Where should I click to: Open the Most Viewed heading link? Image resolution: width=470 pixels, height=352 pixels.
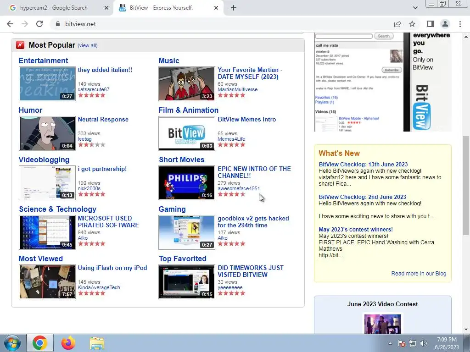[x=41, y=258]
